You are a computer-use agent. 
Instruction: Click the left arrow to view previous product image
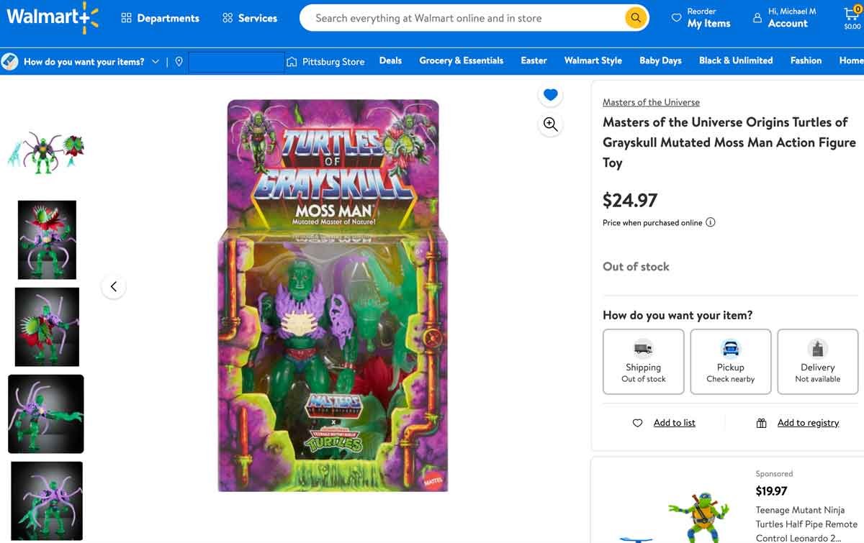pyautogui.click(x=113, y=286)
